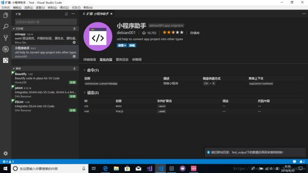308x173 pixels.
Task: Launch Microsoft Edge from taskbar
Action: 105,168
